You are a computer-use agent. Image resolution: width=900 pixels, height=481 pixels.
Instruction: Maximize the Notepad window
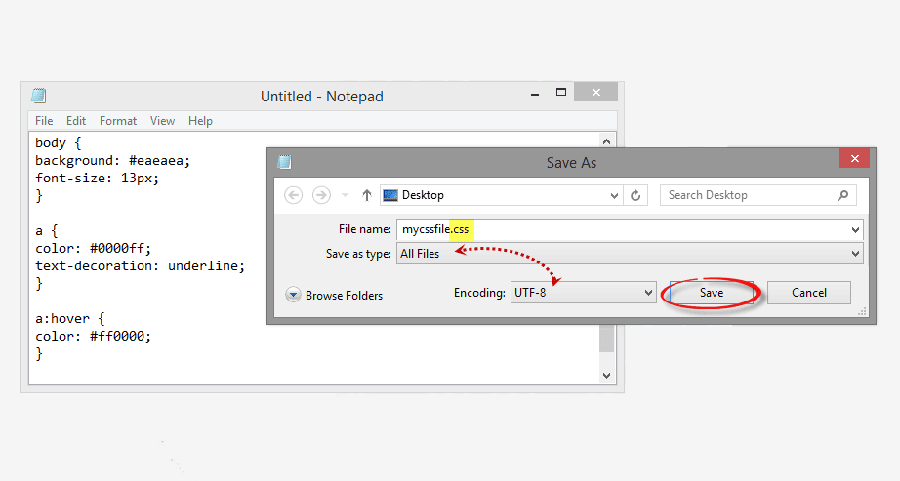(561, 92)
